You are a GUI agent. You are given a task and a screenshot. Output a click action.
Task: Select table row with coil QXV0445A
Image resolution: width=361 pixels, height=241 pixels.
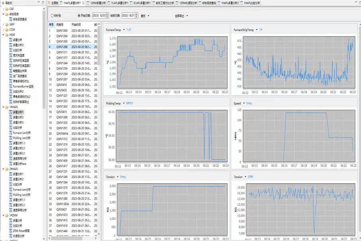coord(73,133)
